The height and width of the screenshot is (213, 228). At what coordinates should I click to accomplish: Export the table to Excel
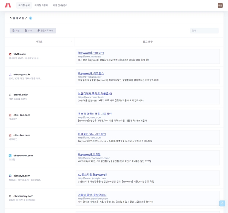tap(16, 30)
